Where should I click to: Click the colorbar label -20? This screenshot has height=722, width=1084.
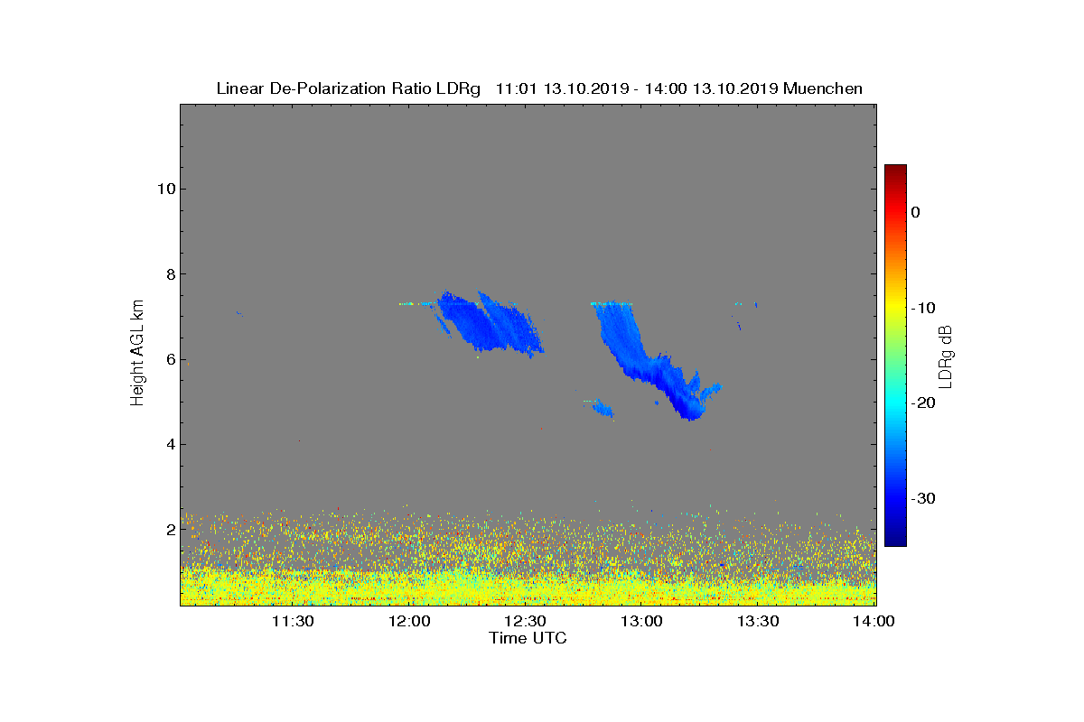923,403
